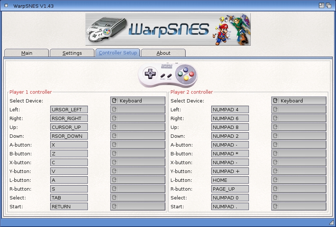Click Player 2 B-button row cycle gadget

[x=299, y=154]
